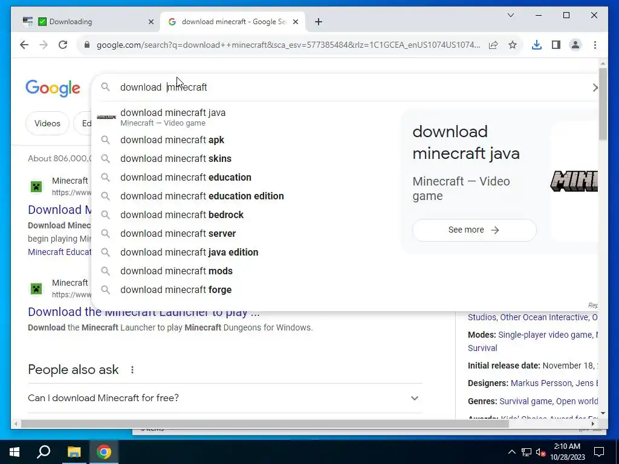Select suggestion download minecraft education

[x=245, y=178]
